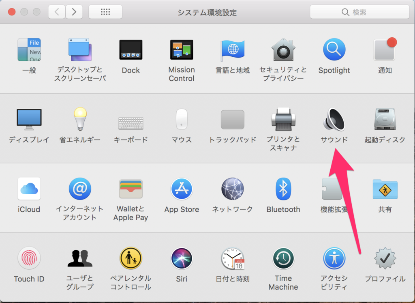Open the 一般 (General) preferences pane
This screenshot has height=303, width=415.
click(29, 50)
